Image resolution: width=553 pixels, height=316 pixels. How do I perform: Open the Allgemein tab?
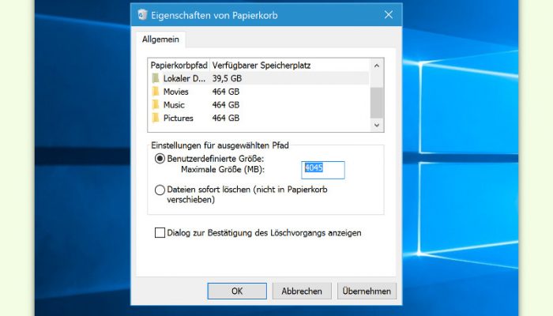(x=160, y=39)
